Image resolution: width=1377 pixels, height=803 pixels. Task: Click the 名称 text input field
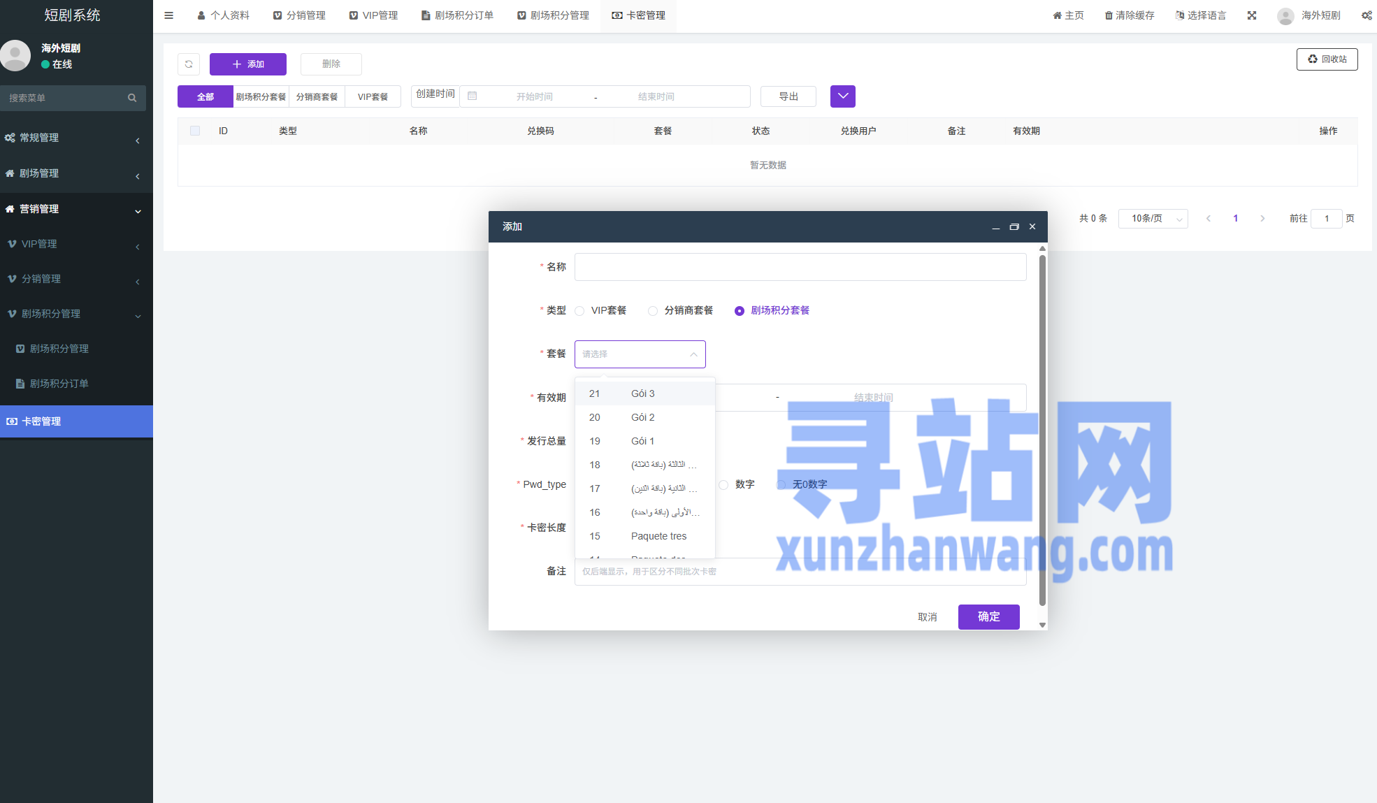800,267
